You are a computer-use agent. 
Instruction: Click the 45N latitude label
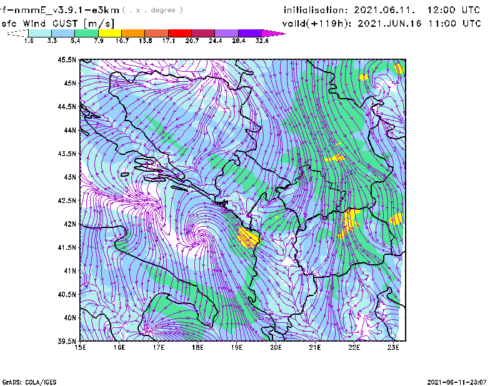pyautogui.click(x=70, y=83)
